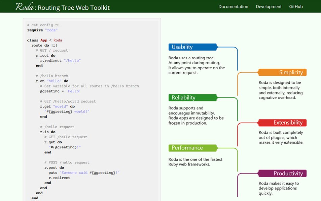Open the Documentation page
The height and width of the screenshot is (201, 321).
pyautogui.click(x=233, y=6)
